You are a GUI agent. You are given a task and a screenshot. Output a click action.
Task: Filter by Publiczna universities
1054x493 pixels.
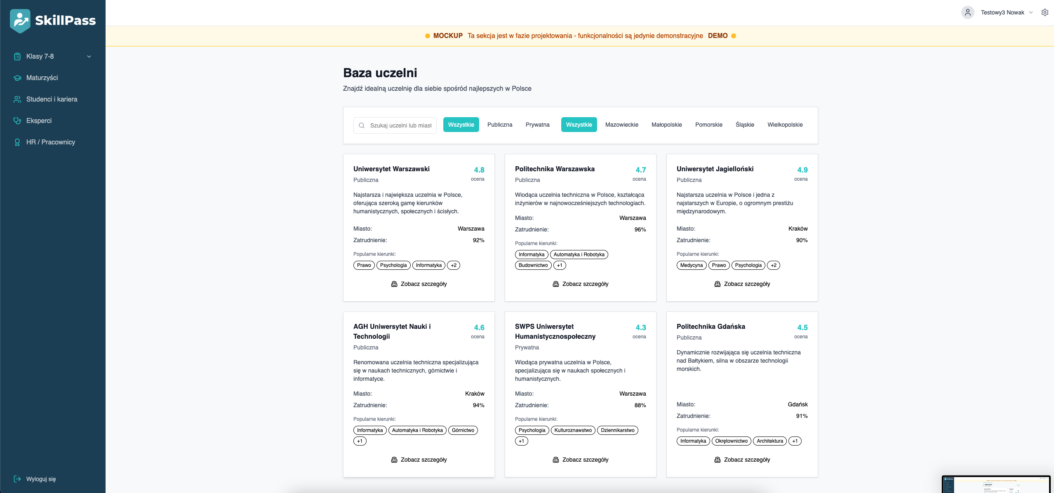click(500, 125)
